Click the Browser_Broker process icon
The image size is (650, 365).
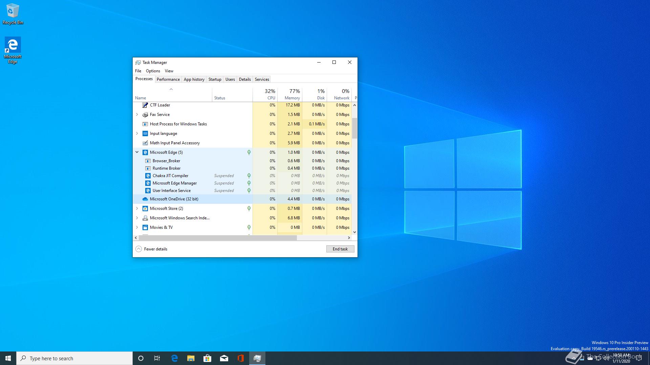pos(148,161)
